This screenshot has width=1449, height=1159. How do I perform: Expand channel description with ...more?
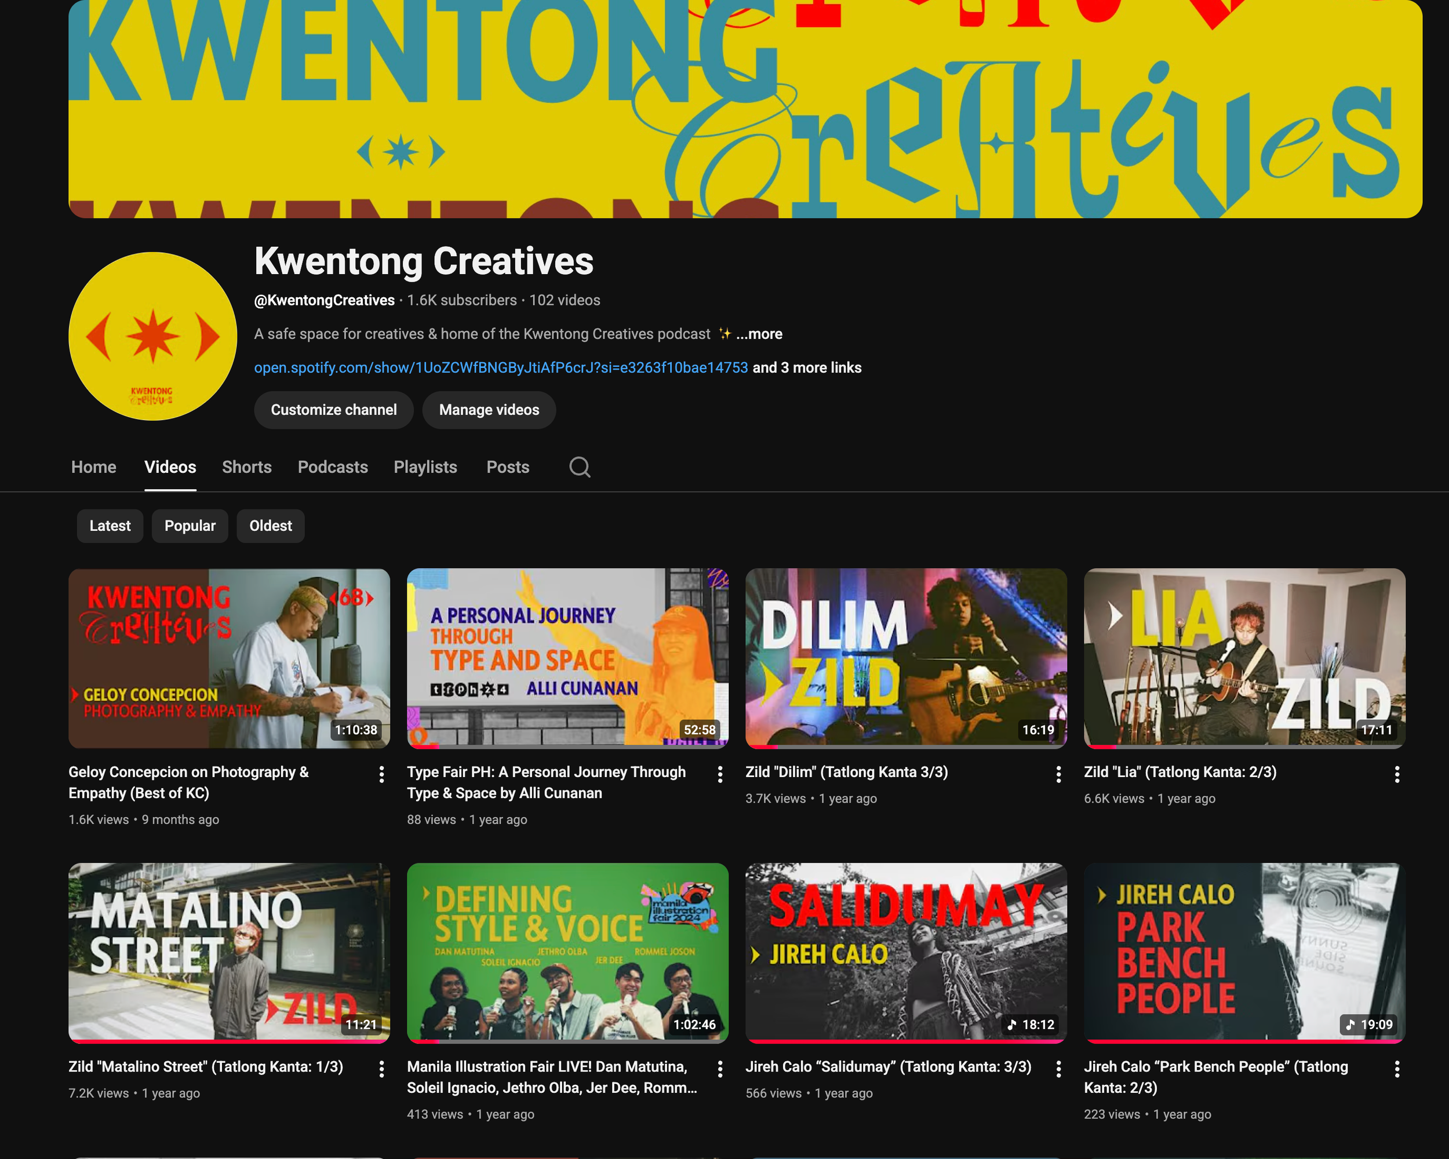tap(759, 334)
